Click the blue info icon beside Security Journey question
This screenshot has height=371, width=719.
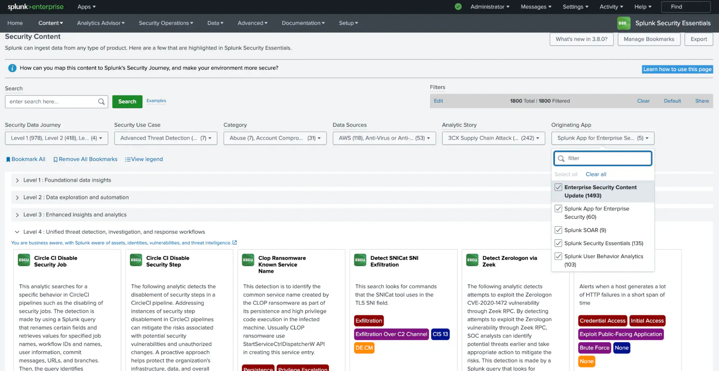(x=12, y=68)
